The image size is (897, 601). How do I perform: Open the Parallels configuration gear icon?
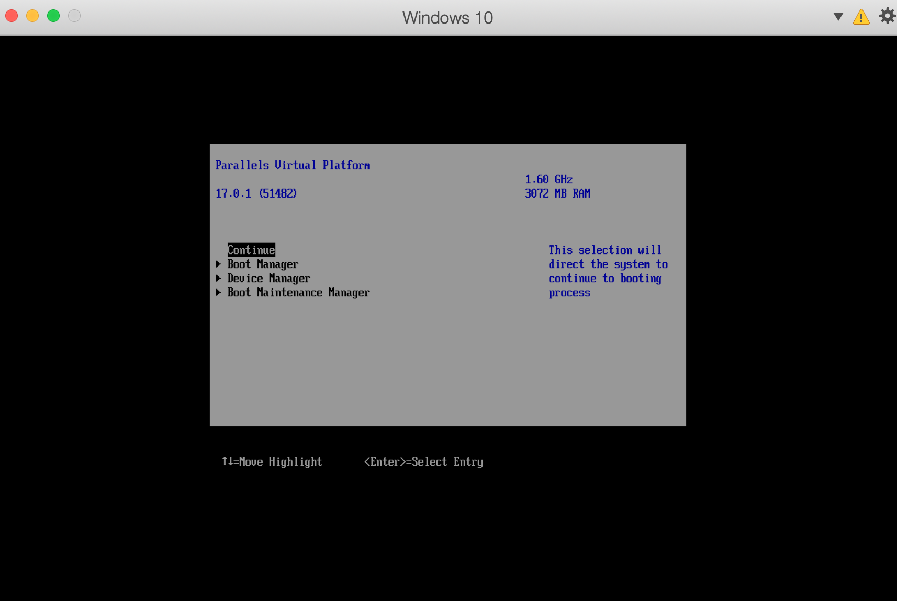click(887, 16)
